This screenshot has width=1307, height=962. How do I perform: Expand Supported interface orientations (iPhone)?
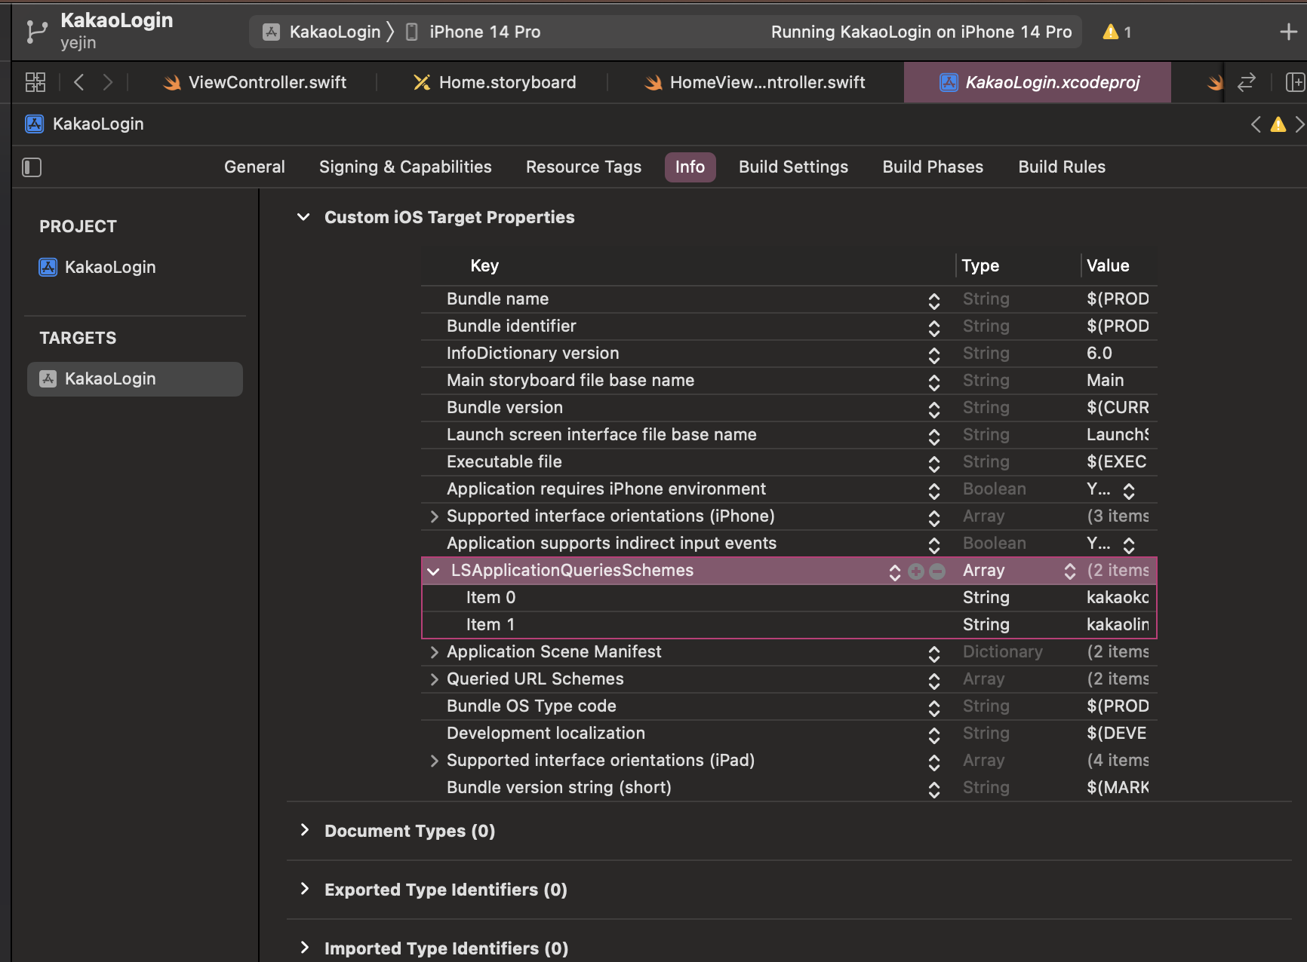434,516
